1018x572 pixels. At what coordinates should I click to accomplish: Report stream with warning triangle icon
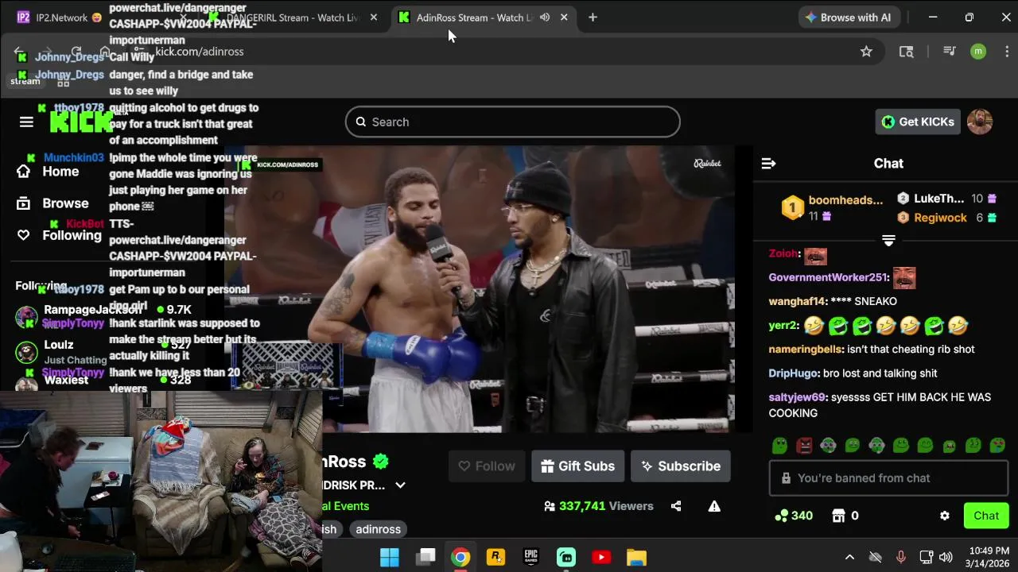[714, 506]
